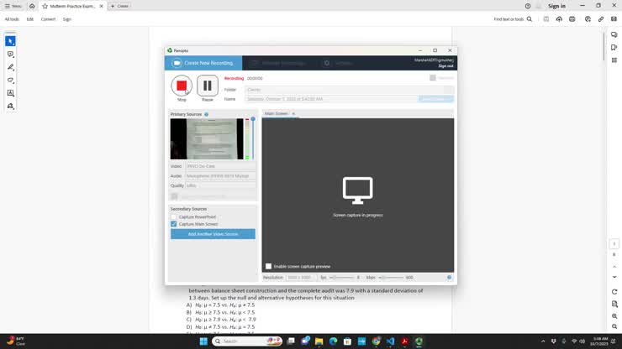
Task: Choose the Select arrow tool
Action: (x=10, y=41)
